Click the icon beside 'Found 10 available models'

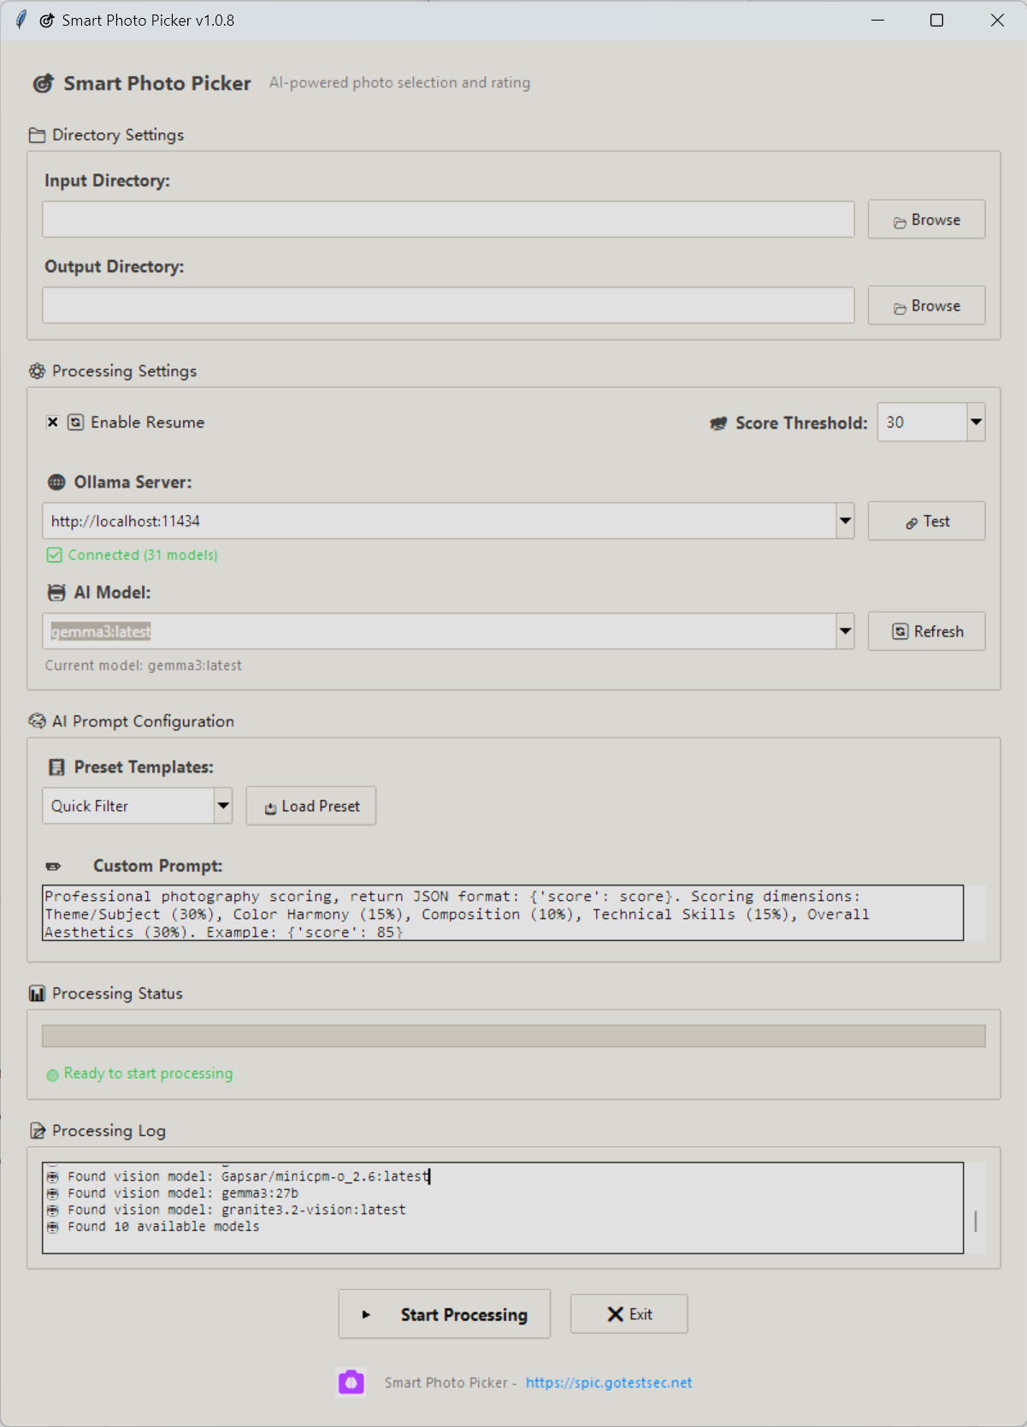pos(53,1227)
